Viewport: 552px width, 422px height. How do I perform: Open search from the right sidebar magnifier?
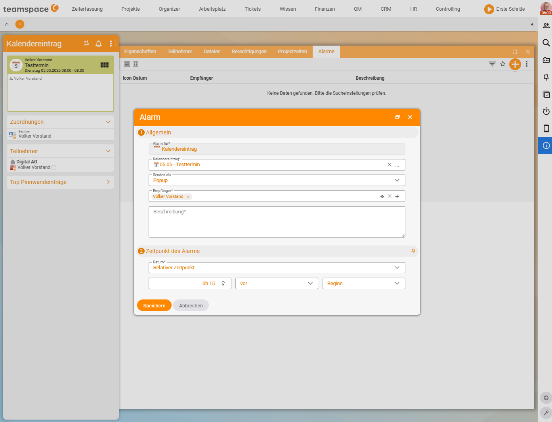coord(546,43)
